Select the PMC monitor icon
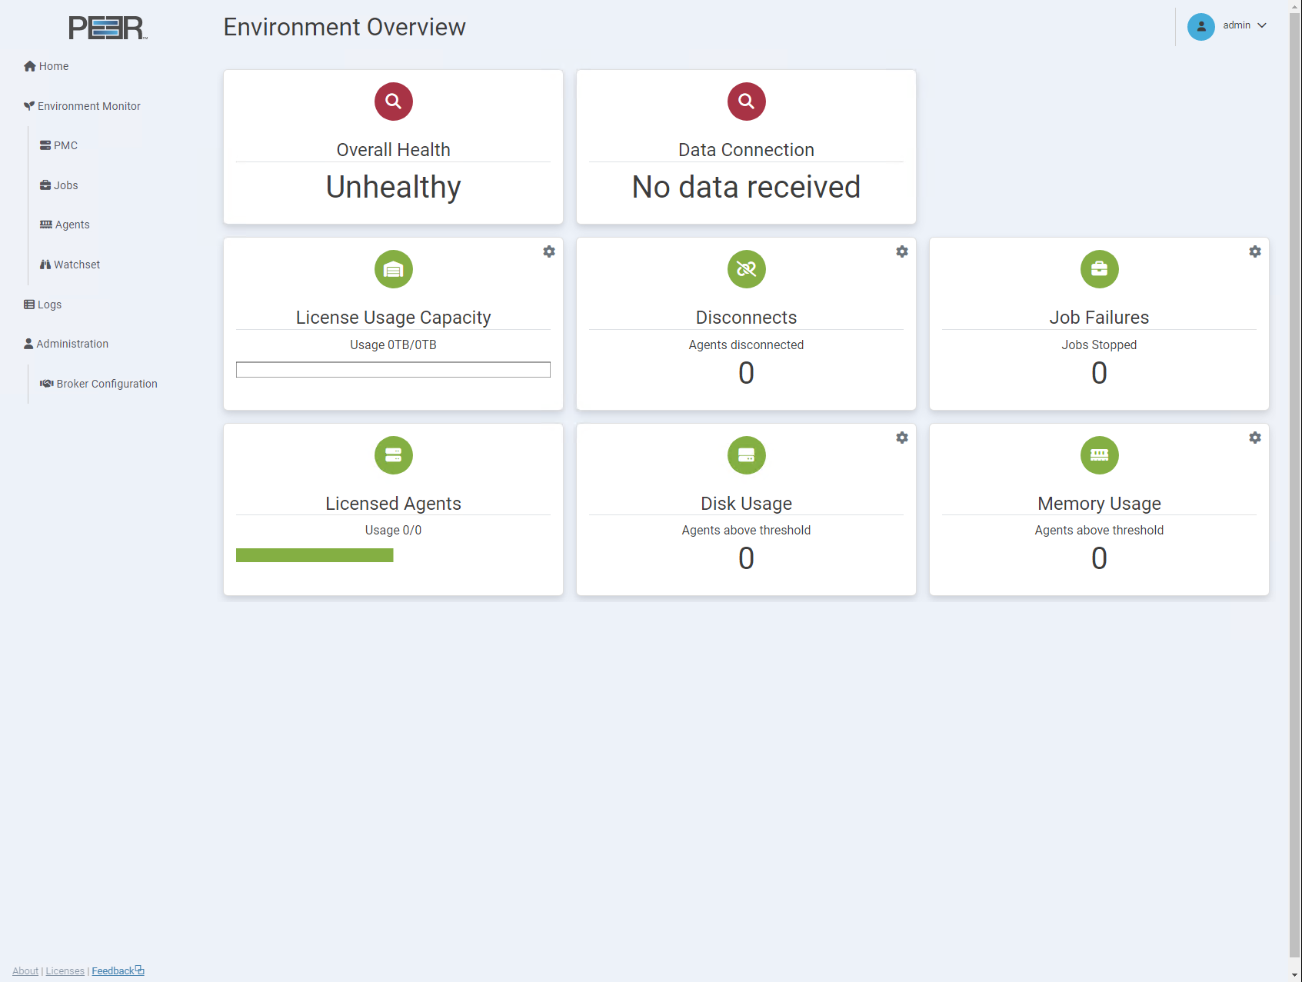The image size is (1302, 982). pyautogui.click(x=46, y=145)
